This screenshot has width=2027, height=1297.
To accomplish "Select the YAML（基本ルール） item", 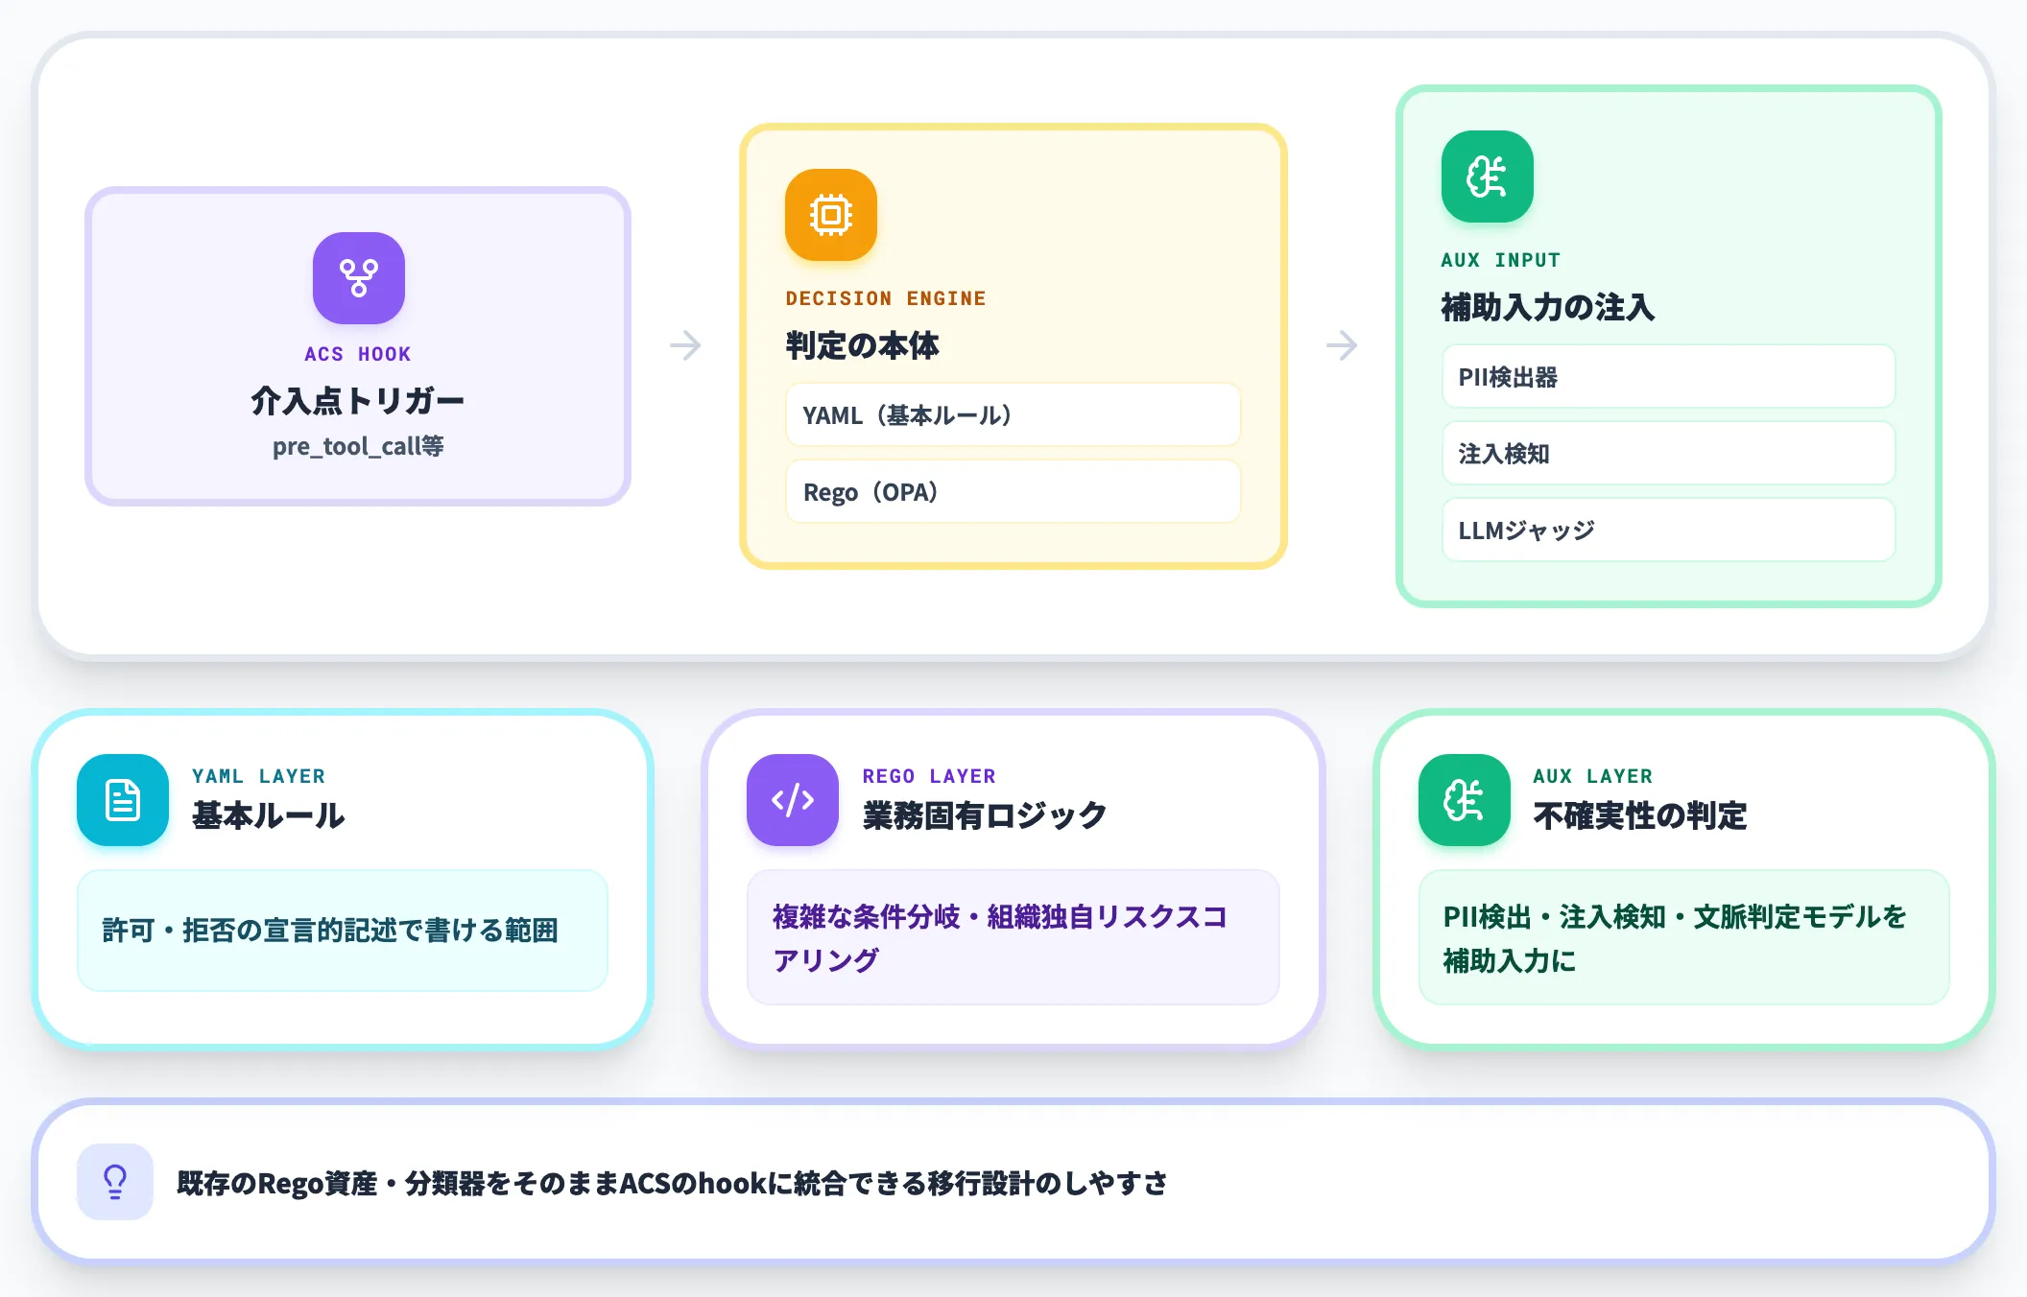I will pos(1013,415).
